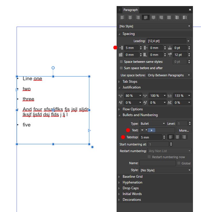Collapse Bullets and Numbering section

click(x=119, y=115)
